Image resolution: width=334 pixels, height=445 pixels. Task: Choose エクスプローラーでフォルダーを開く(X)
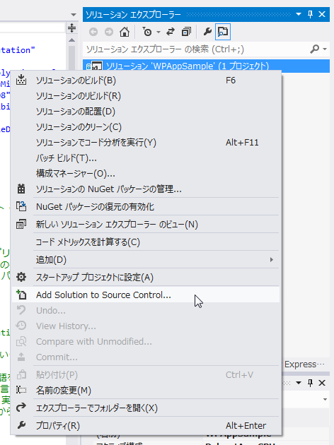(x=146, y=408)
